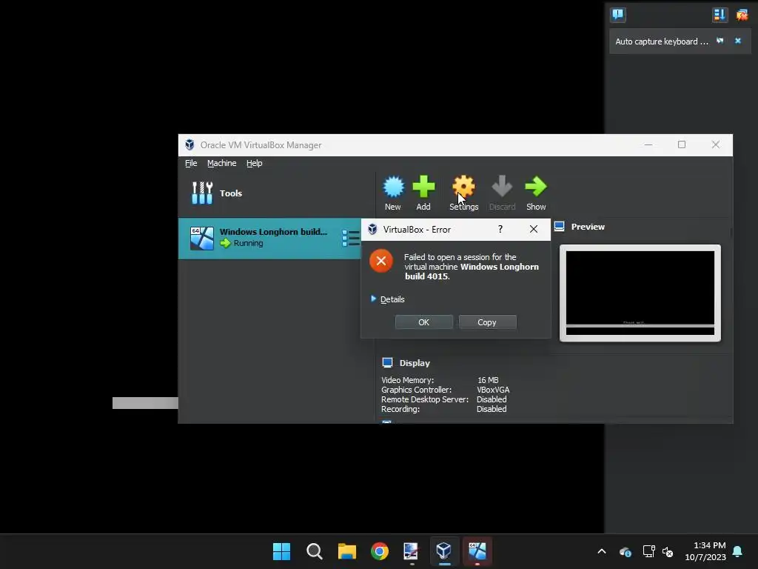Launch Google Chrome from the taskbar

pyautogui.click(x=380, y=551)
